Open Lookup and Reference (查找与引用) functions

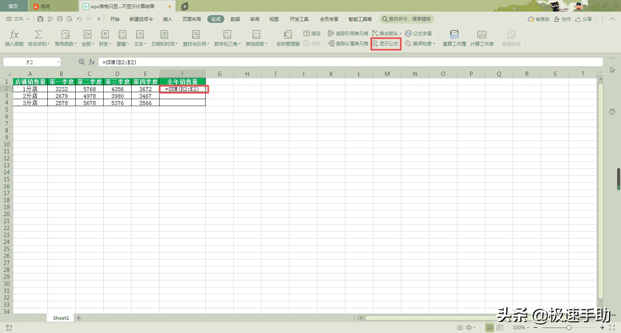196,38
